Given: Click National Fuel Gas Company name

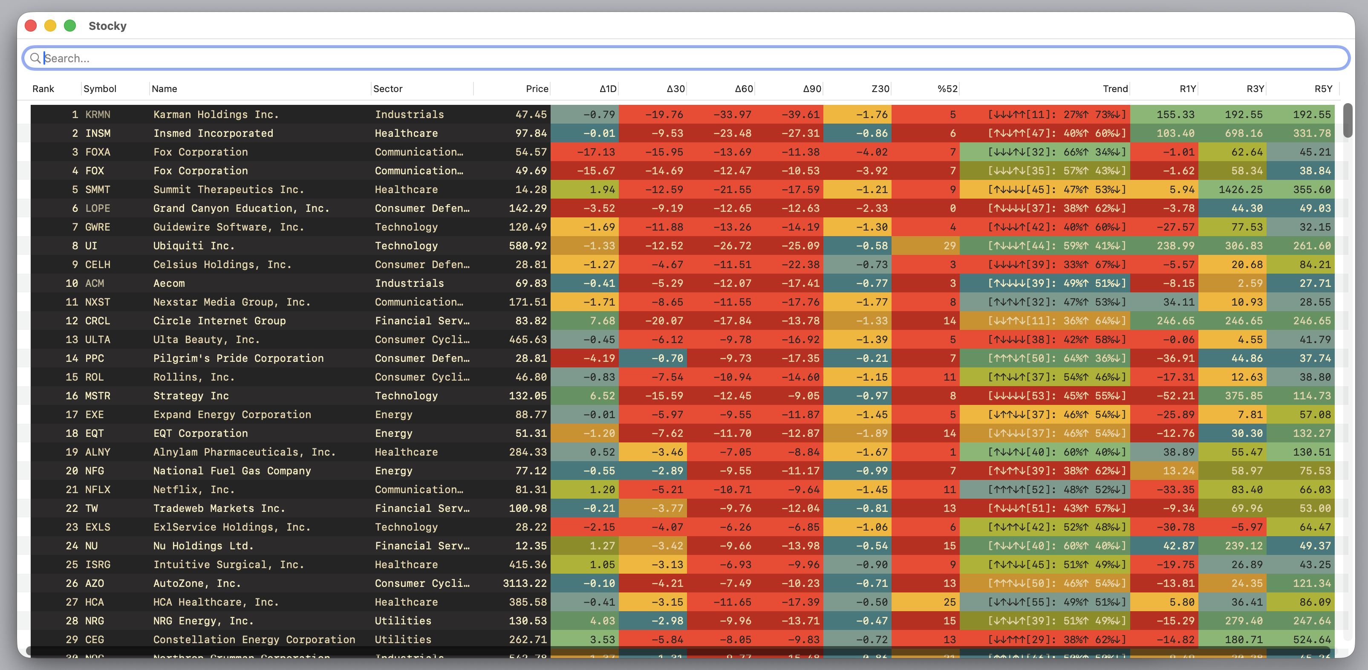Looking at the screenshot, I should point(232,471).
